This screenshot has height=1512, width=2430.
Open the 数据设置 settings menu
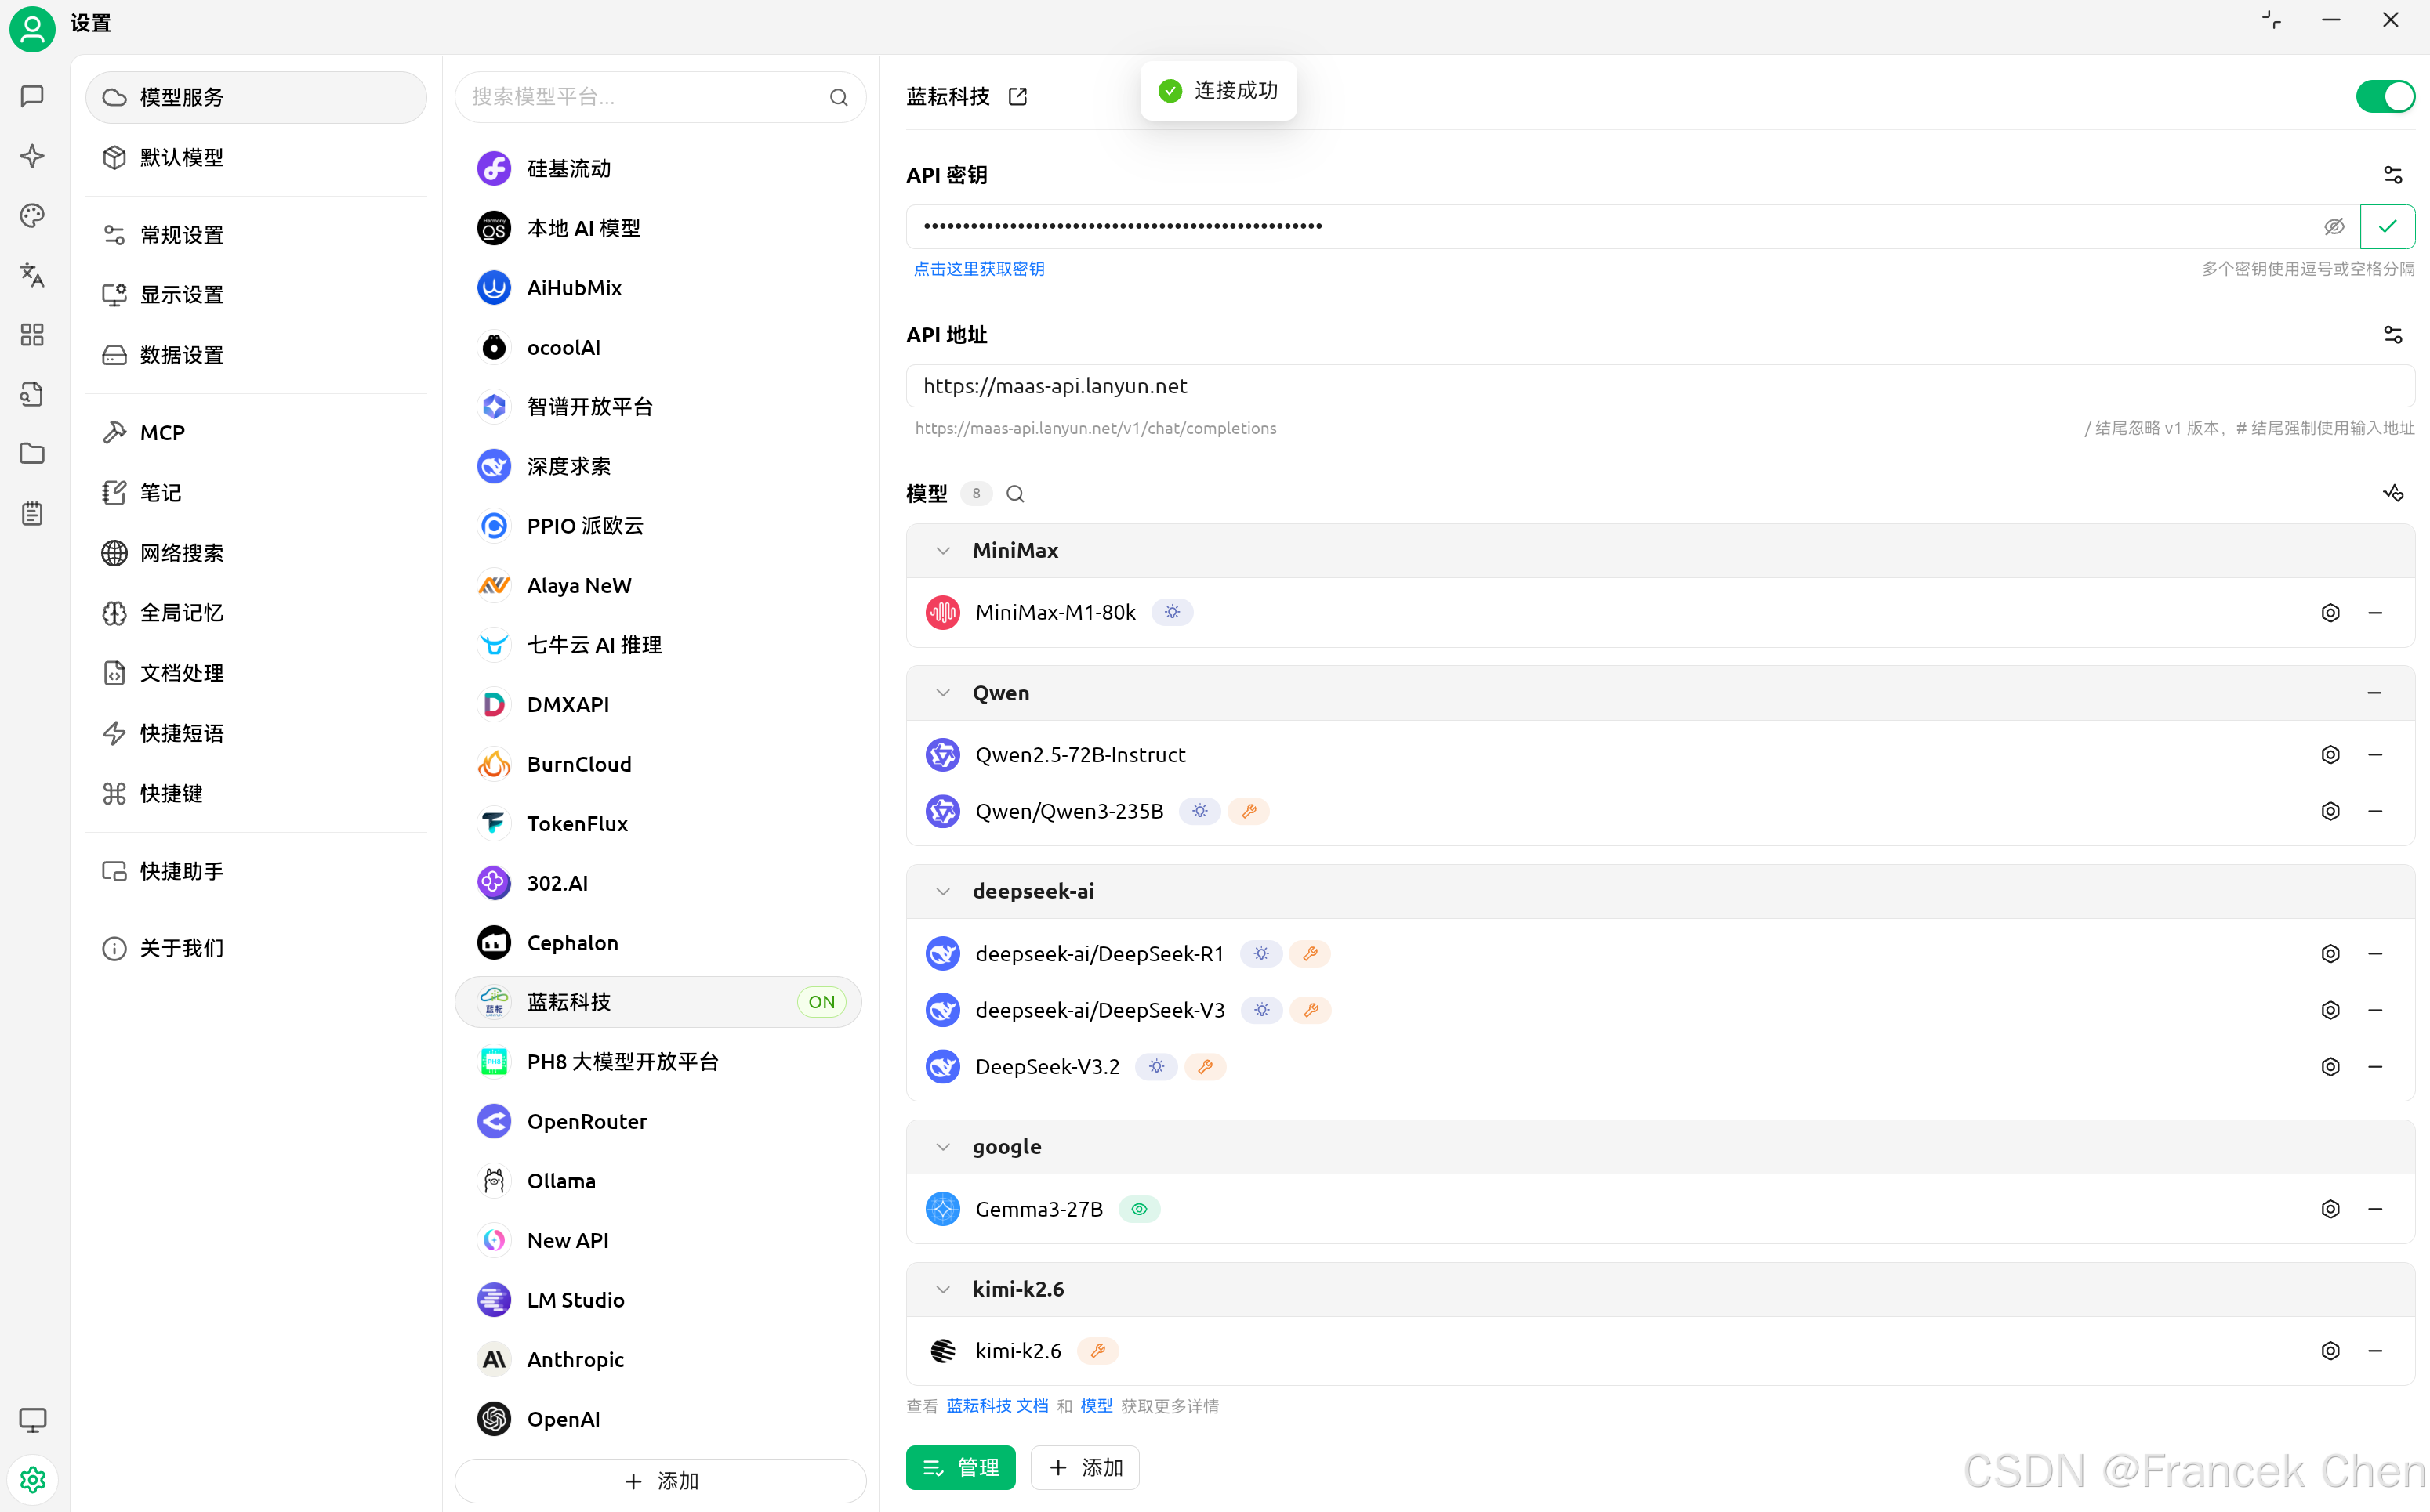[256, 355]
